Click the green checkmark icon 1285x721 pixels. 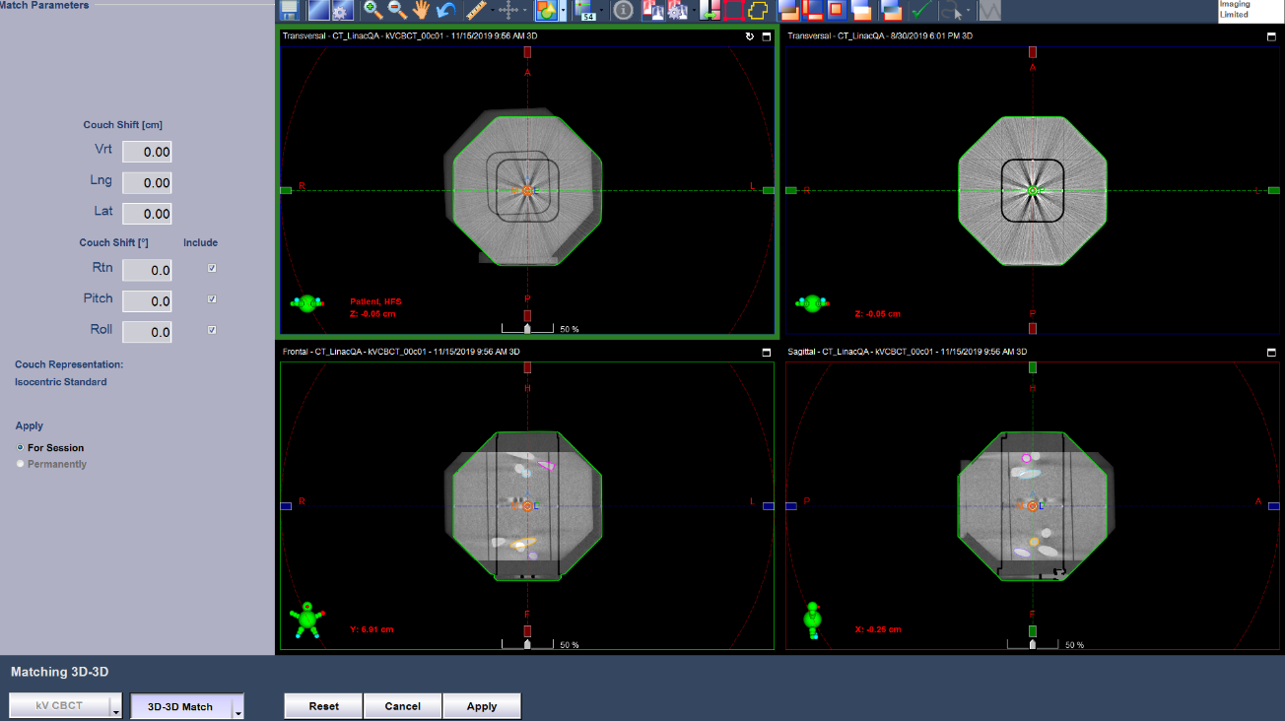coord(921,11)
